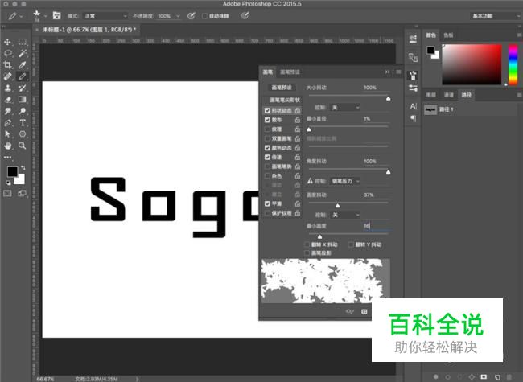Viewport: 523px width, 382px height.
Task: Open the roundness jitter 控制 dropdown
Action: [x=345, y=215]
